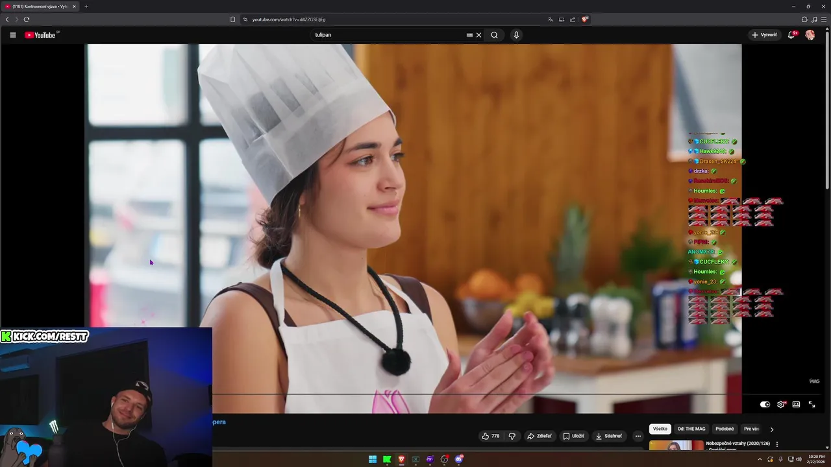Like the video with 778 likes
831x467 pixels.
click(491, 436)
